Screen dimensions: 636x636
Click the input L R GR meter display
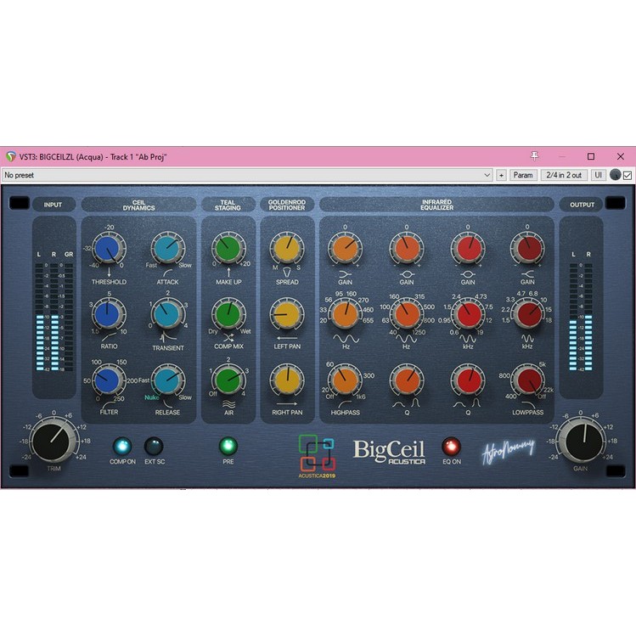[x=54, y=307]
